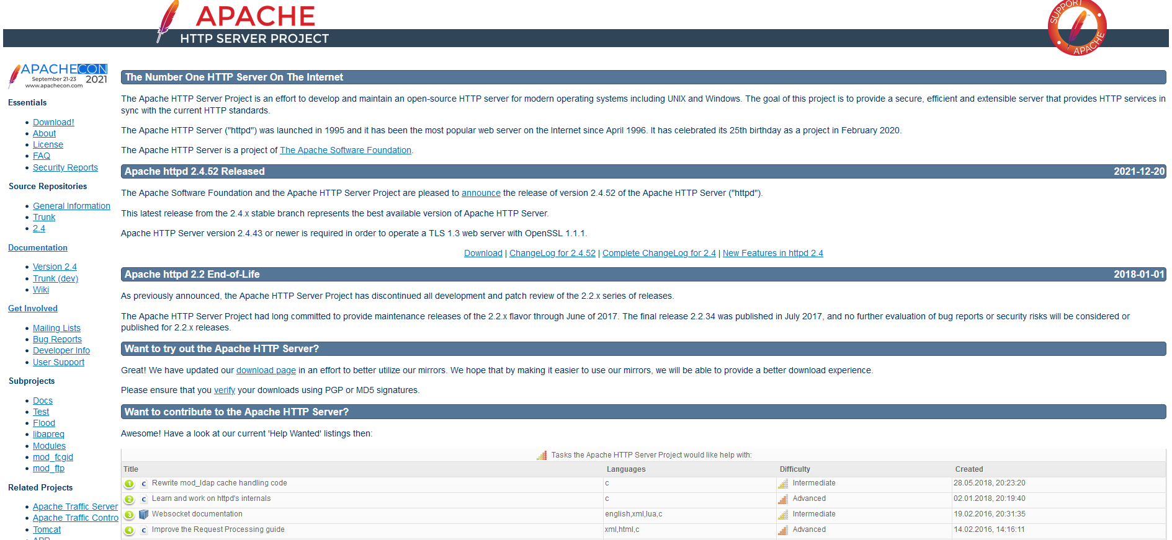This screenshot has width=1172, height=540.
Task: Click the Languages column header
Action: click(626, 469)
